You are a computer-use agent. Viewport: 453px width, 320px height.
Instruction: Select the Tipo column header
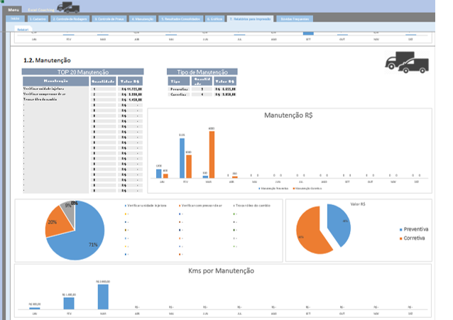point(178,81)
